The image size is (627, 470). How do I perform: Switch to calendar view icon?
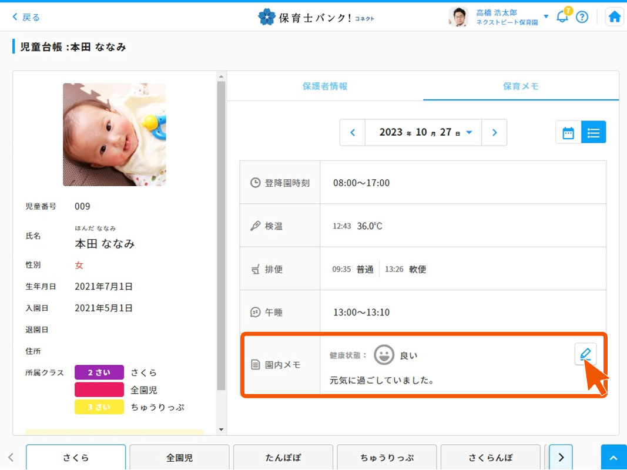pyautogui.click(x=568, y=133)
